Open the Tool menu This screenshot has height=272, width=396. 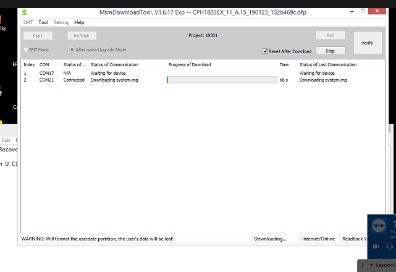click(x=43, y=22)
